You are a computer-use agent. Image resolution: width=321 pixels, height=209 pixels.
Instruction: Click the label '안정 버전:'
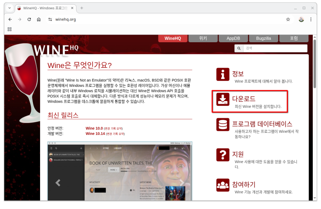[56, 128]
